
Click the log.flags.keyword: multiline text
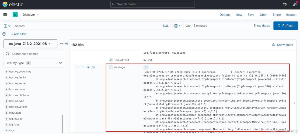[x=164, y=53]
